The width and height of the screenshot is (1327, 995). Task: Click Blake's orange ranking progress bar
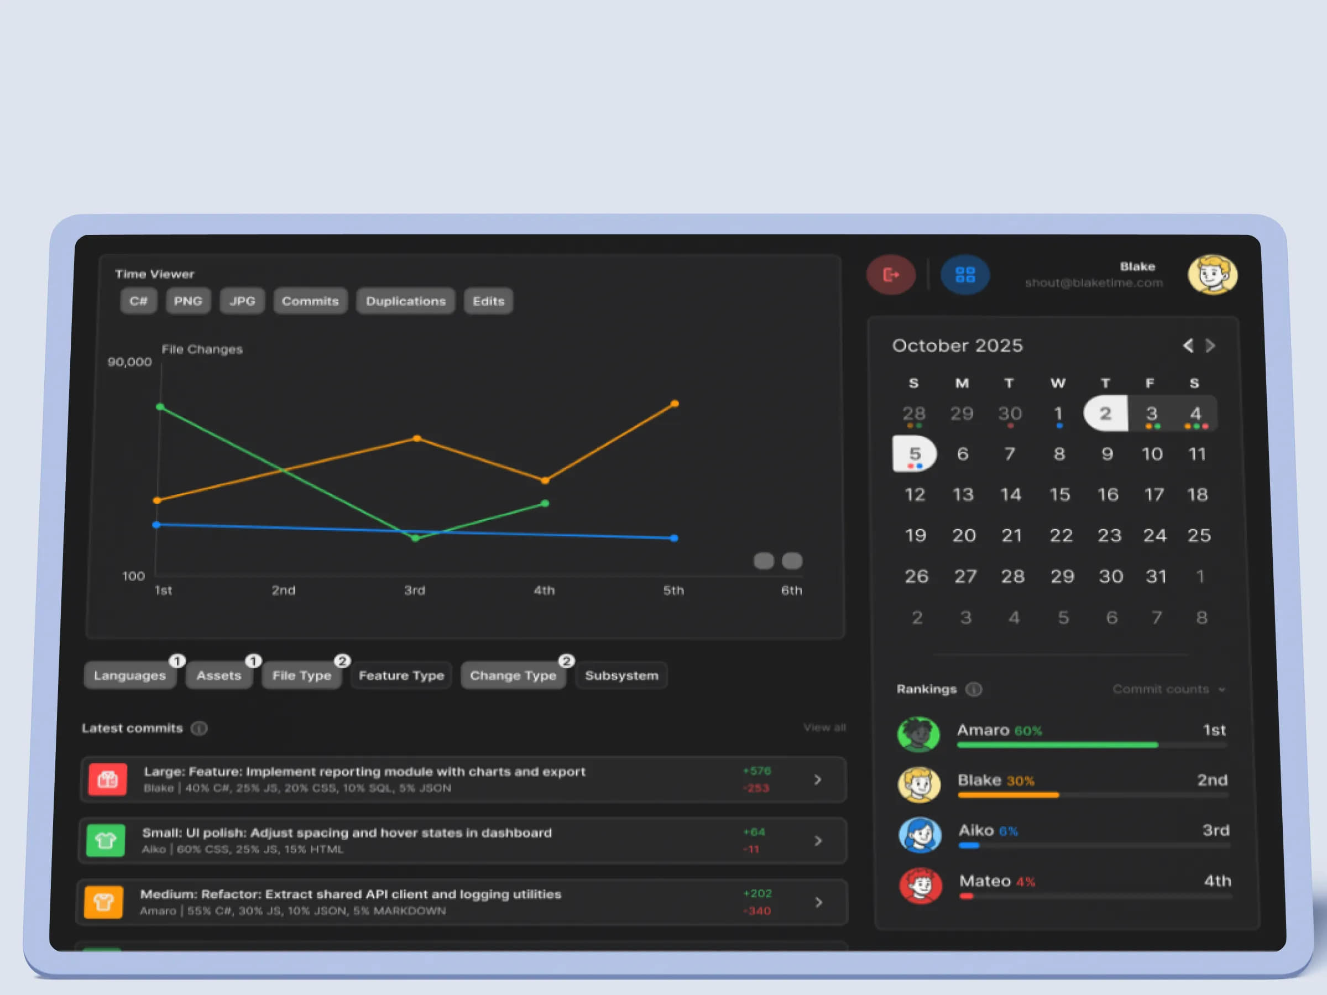pos(1009,795)
